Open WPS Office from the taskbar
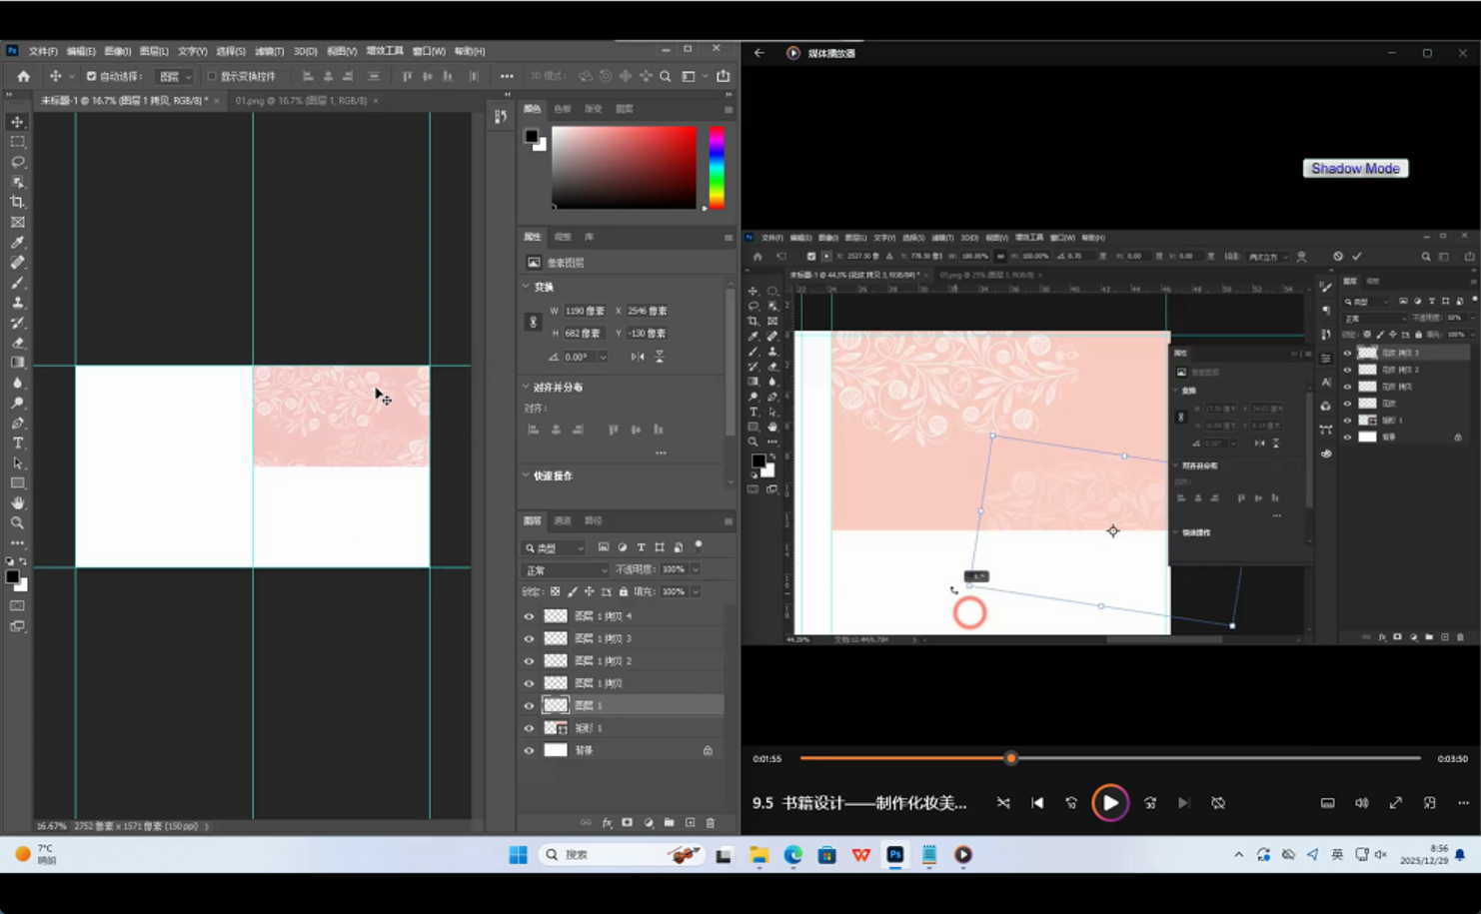 pos(860,855)
